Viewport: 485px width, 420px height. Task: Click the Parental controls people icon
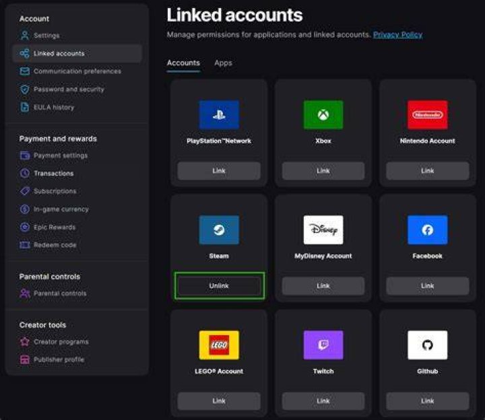tap(25, 293)
